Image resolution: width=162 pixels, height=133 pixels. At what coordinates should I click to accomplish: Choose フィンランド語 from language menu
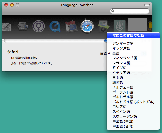[133, 58]
